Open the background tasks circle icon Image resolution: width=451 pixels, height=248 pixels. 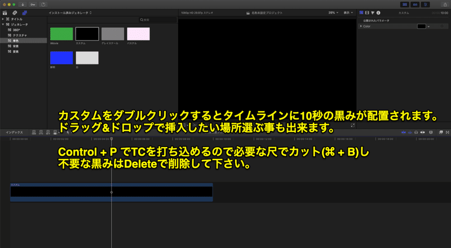[43, 5]
